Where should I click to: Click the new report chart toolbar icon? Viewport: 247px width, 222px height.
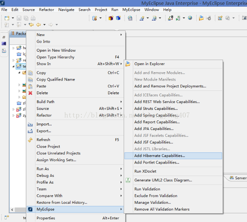220,18
